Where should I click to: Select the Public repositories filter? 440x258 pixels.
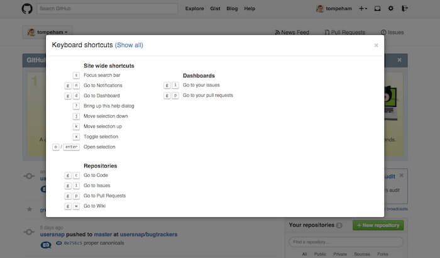point(320,254)
